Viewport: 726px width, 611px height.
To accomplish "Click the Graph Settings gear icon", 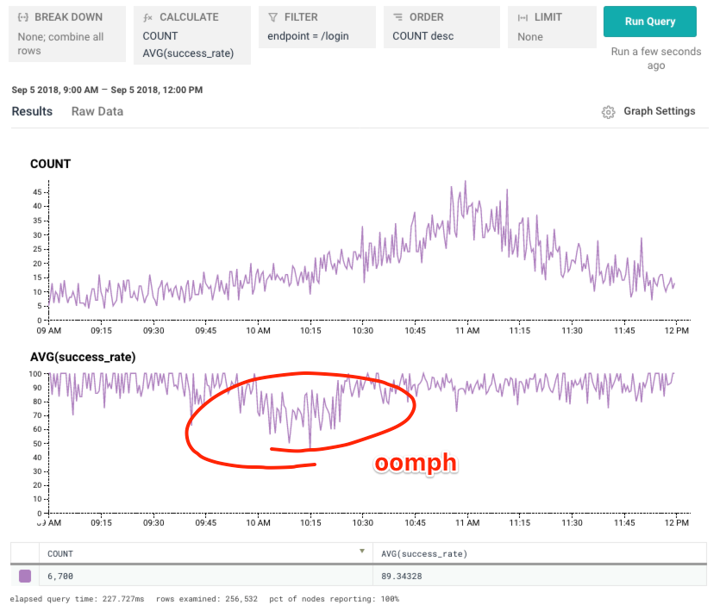I will point(609,112).
